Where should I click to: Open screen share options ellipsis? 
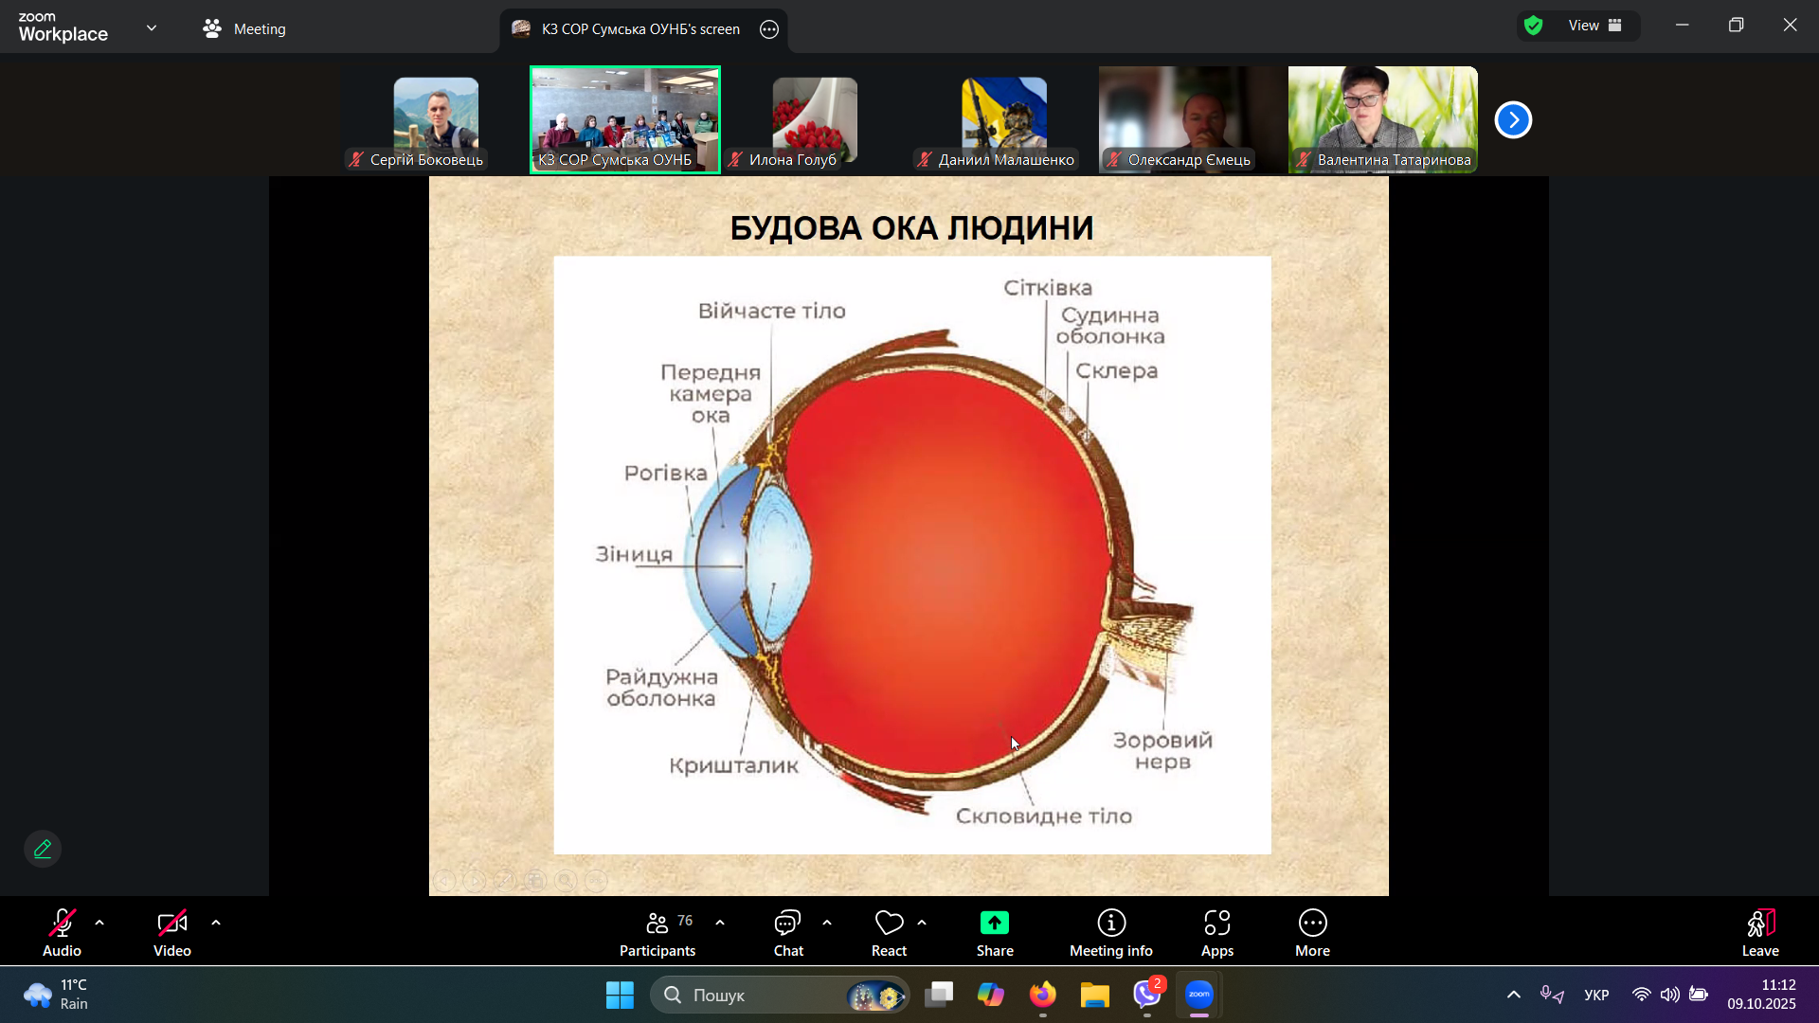tap(769, 29)
